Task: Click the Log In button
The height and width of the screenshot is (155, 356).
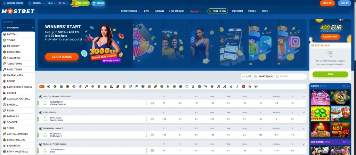Action: click(x=345, y=3)
